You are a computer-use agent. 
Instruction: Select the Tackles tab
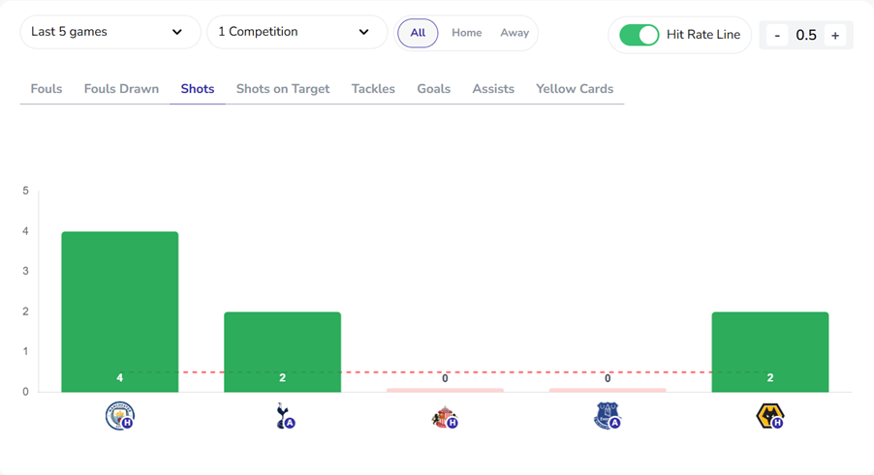click(373, 89)
